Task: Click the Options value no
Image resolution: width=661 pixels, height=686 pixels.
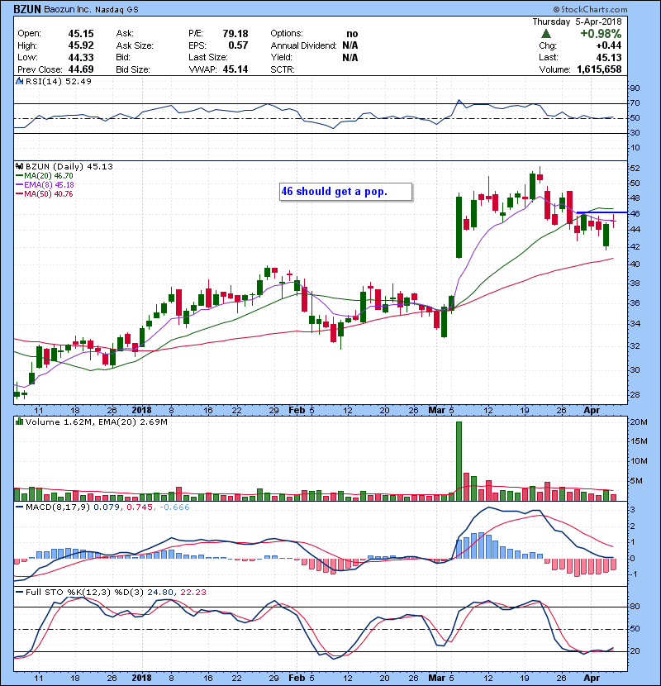Action: coord(352,34)
